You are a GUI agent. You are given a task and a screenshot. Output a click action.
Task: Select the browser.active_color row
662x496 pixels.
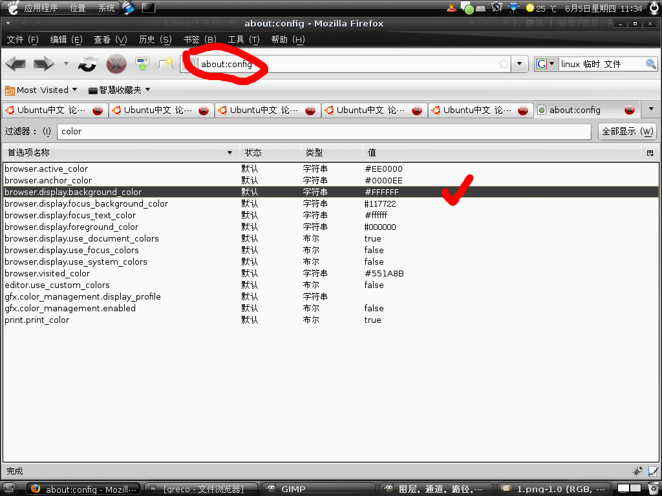pos(330,169)
